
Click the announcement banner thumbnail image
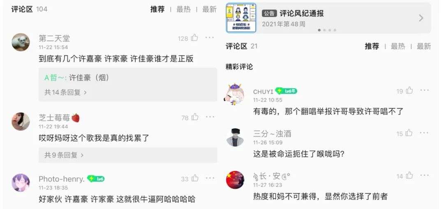(x=241, y=18)
